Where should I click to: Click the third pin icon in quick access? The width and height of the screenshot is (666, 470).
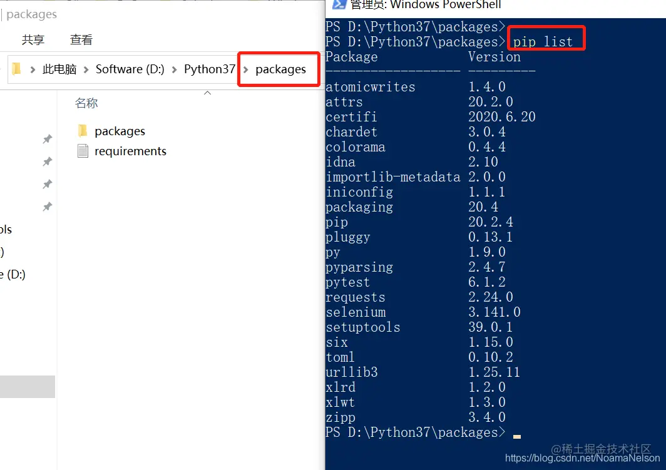48,184
